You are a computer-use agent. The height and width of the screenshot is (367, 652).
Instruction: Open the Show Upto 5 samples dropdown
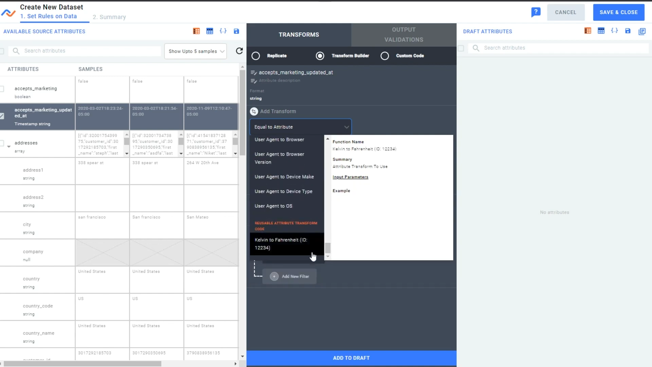[x=195, y=51]
